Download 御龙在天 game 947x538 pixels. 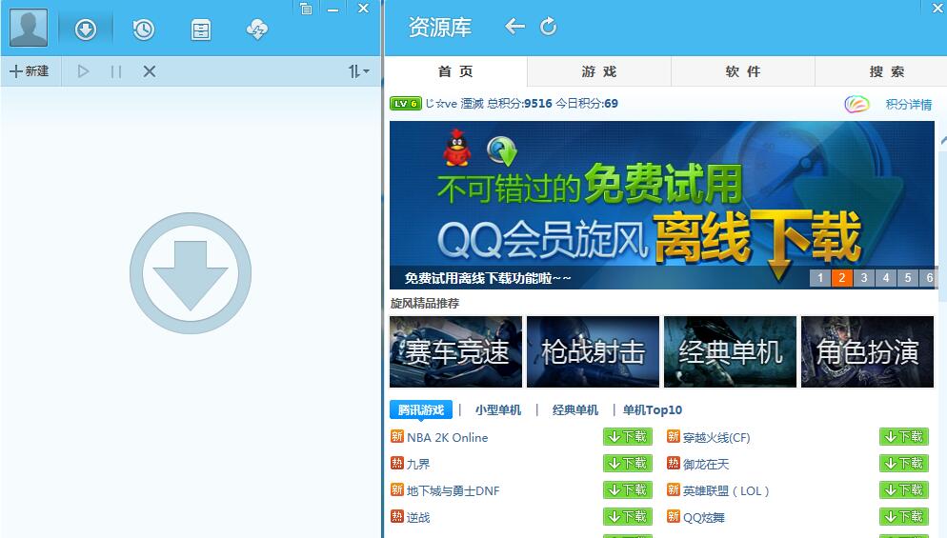pyautogui.click(x=904, y=463)
